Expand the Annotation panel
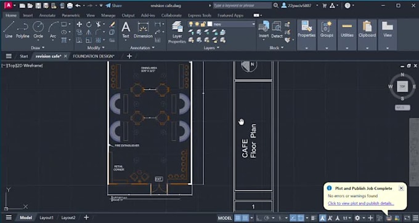Image resolution: width=419 pixels, height=223 pixels. click(142, 48)
